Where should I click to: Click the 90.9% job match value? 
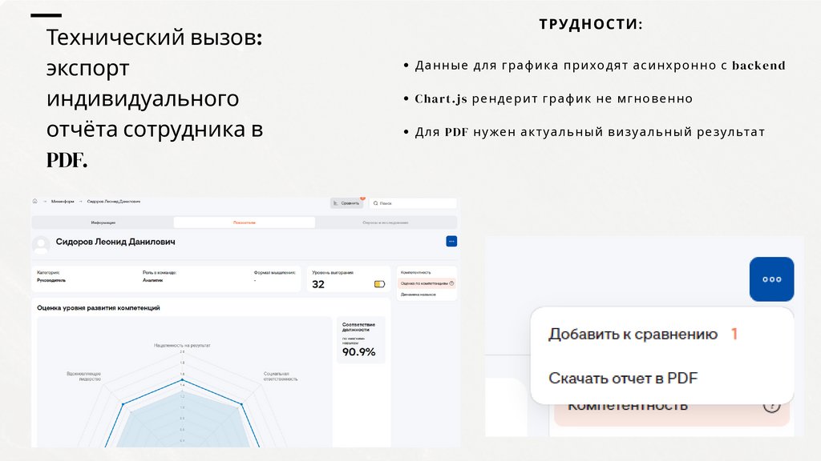coord(359,352)
